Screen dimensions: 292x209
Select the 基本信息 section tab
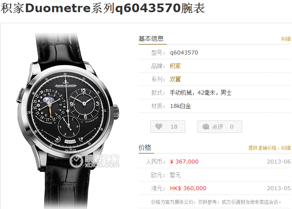coord(151,38)
